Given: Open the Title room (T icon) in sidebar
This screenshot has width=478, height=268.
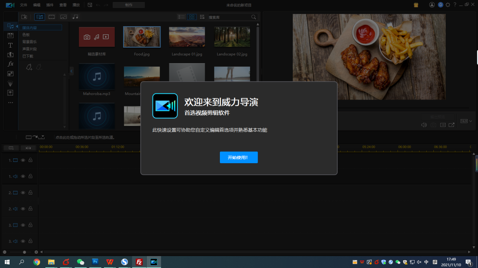Looking at the screenshot, I should (x=10, y=45).
